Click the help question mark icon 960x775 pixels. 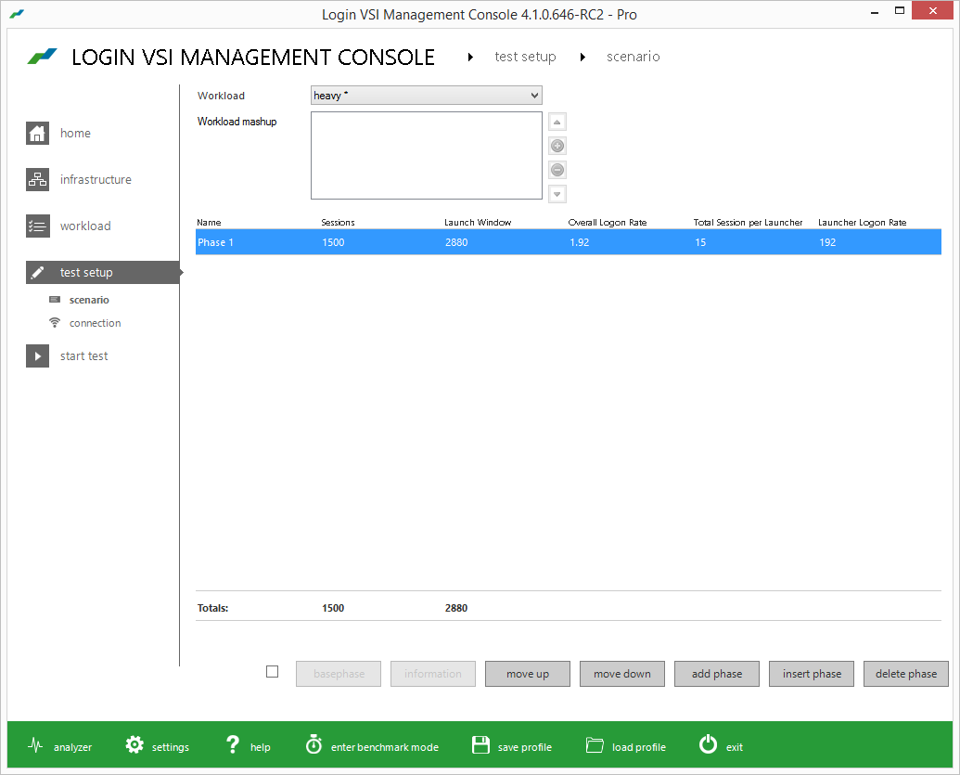pyautogui.click(x=233, y=744)
